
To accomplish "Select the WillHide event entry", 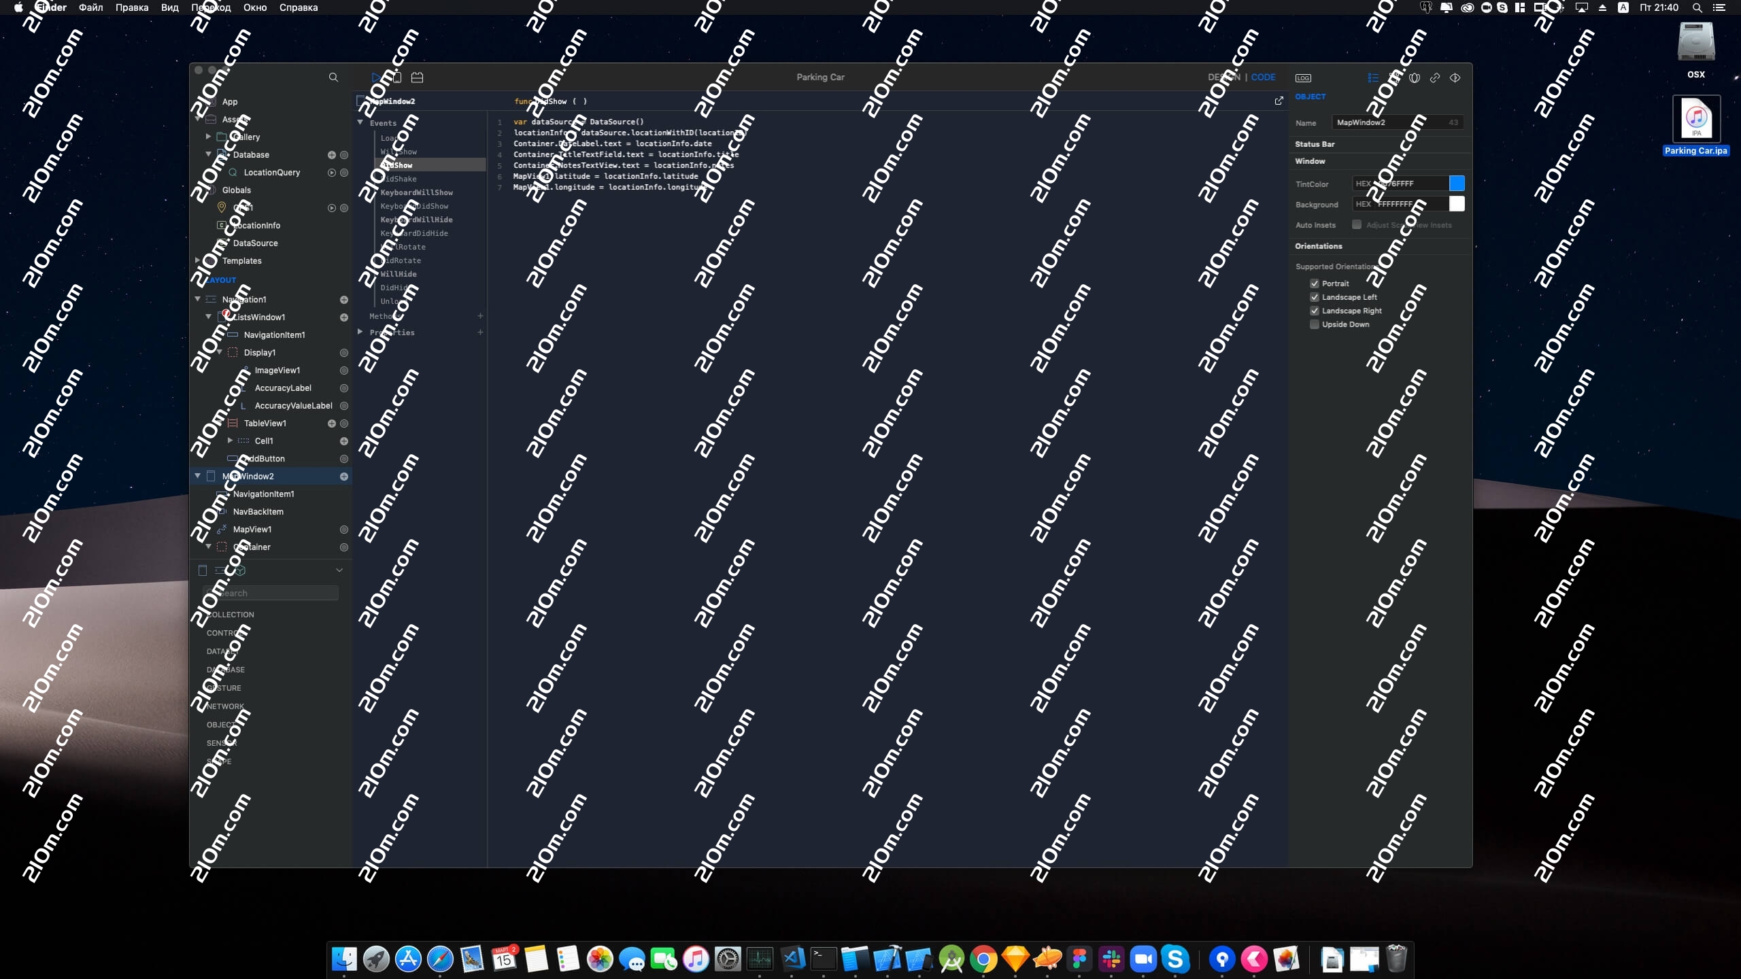I will coord(399,274).
